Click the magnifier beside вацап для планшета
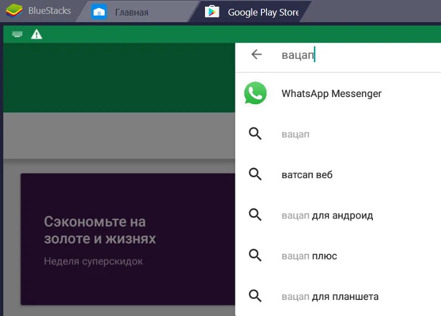 (255, 296)
